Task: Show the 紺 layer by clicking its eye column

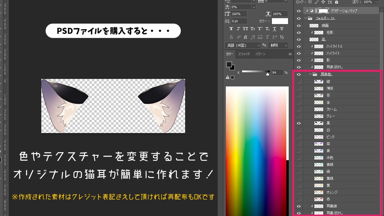Action: [298, 81]
